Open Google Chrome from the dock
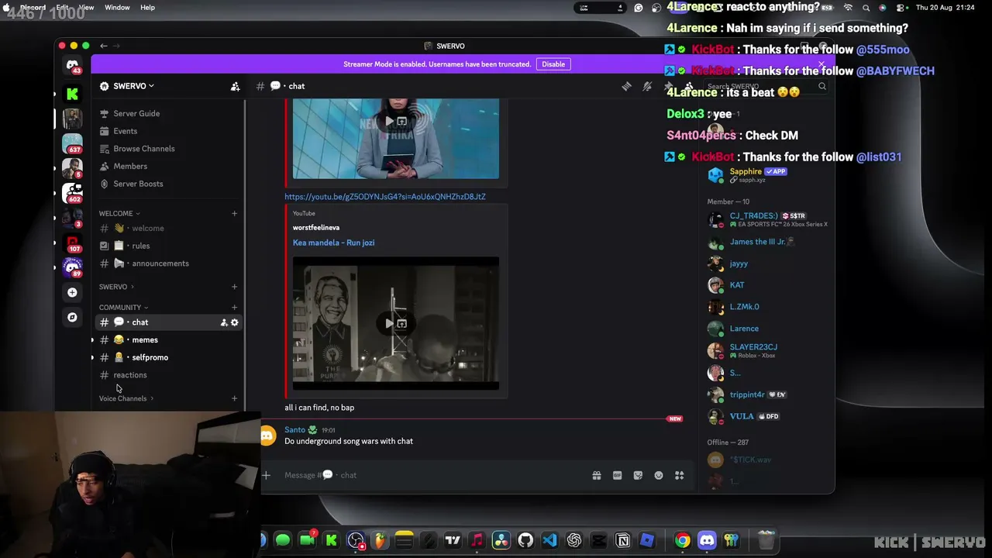 682,540
